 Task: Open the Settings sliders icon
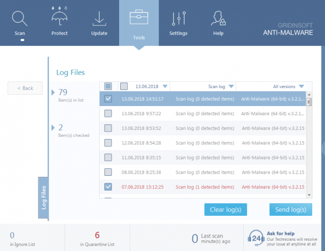(x=179, y=18)
